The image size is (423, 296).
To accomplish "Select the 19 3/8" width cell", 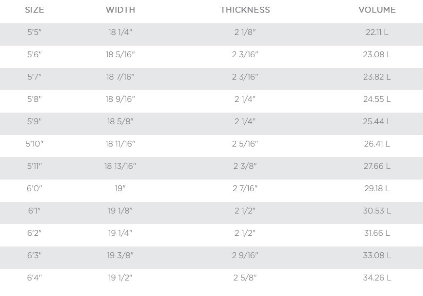I will pos(120,256).
